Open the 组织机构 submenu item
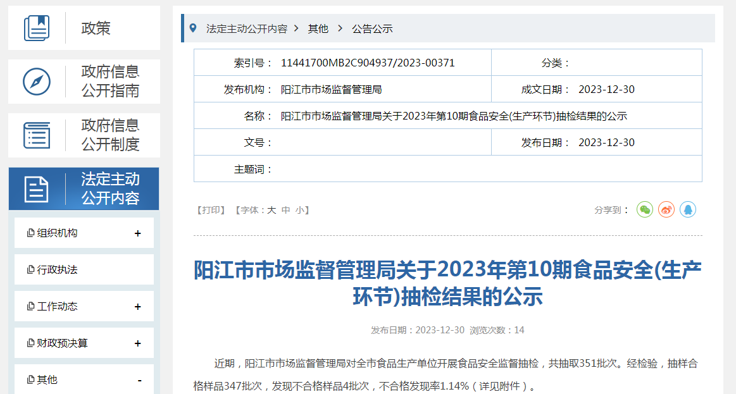 pyautogui.click(x=84, y=233)
